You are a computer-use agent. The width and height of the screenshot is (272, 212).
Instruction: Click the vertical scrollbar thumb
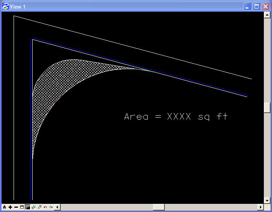pos(267,108)
